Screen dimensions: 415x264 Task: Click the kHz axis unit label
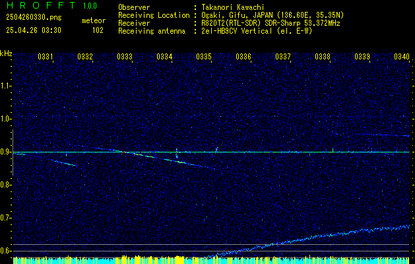[6, 53]
